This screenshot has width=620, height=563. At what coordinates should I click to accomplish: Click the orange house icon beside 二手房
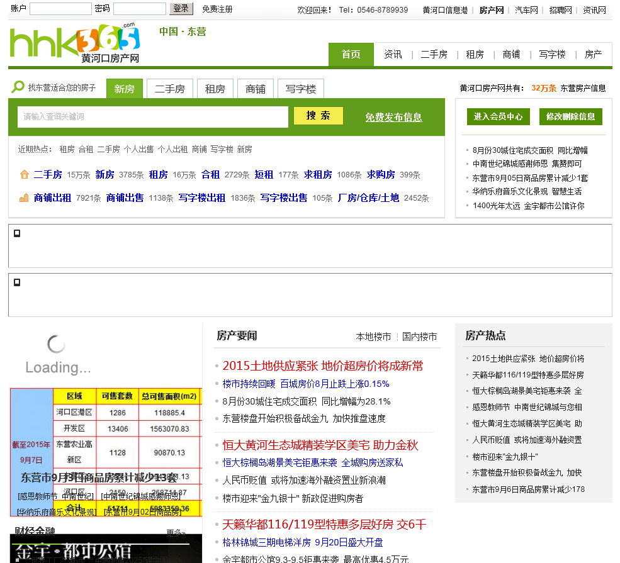[24, 174]
